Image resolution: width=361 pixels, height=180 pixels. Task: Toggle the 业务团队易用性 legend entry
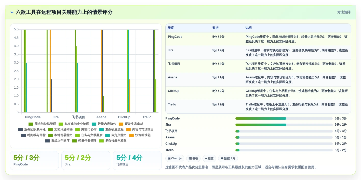tap(32, 129)
